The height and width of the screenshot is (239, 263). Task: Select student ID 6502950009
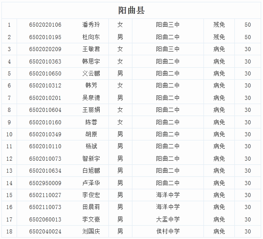[x=45, y=183]
